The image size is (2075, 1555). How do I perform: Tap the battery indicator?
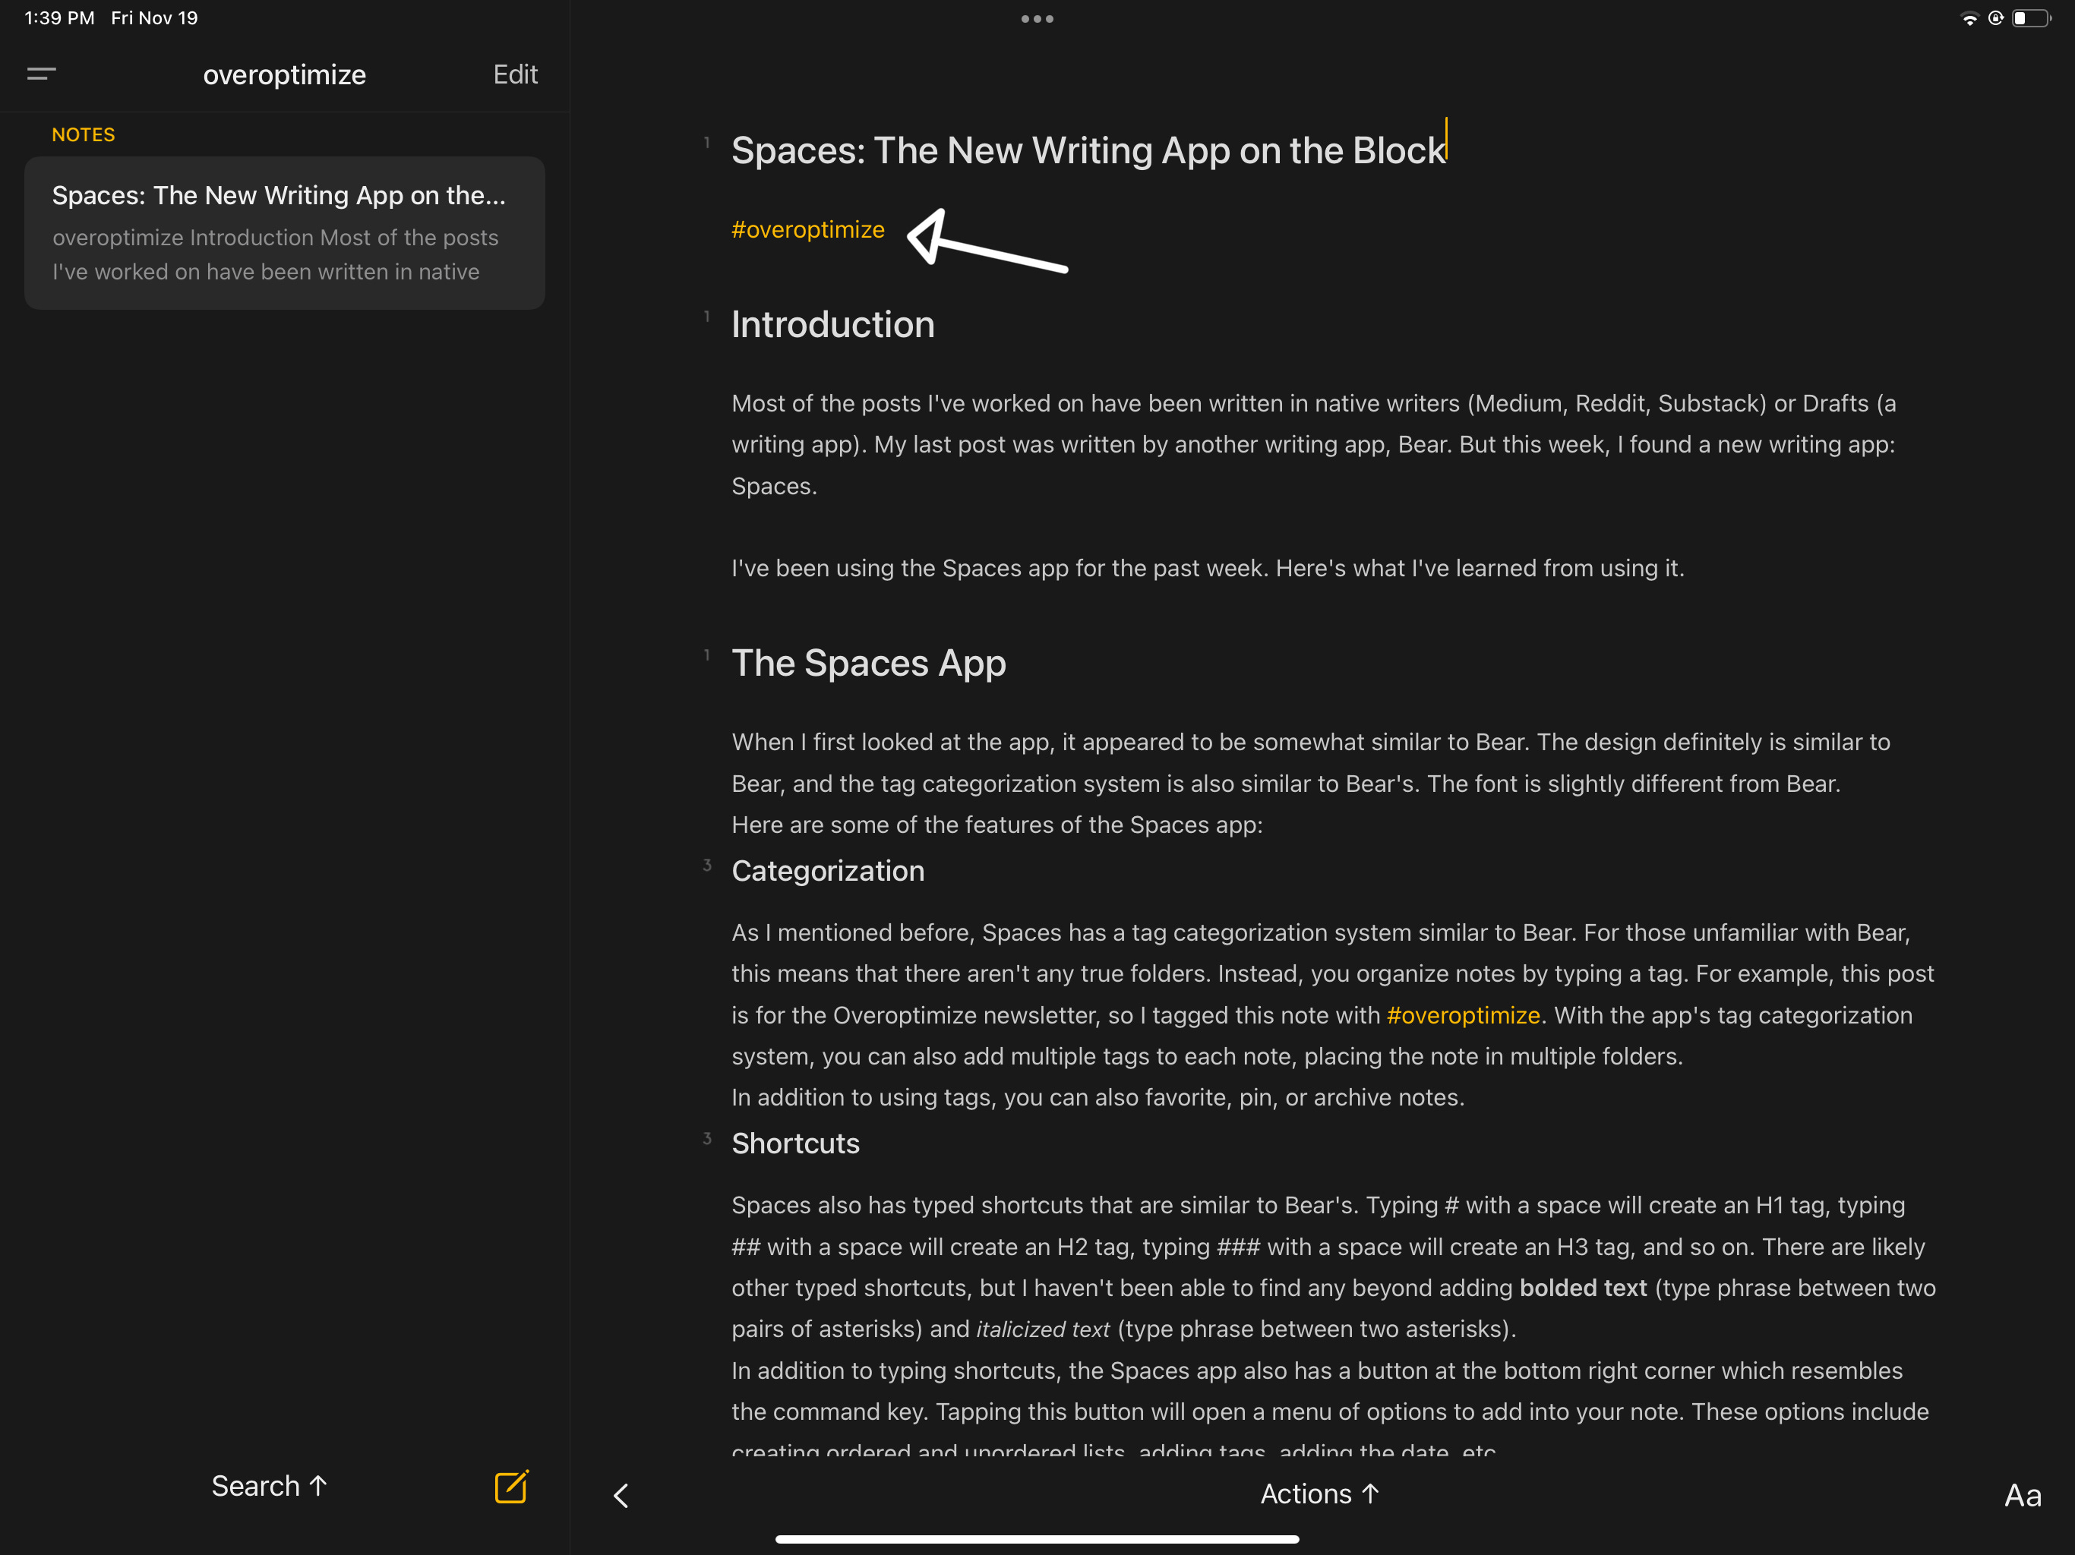tap(2031, 19)
